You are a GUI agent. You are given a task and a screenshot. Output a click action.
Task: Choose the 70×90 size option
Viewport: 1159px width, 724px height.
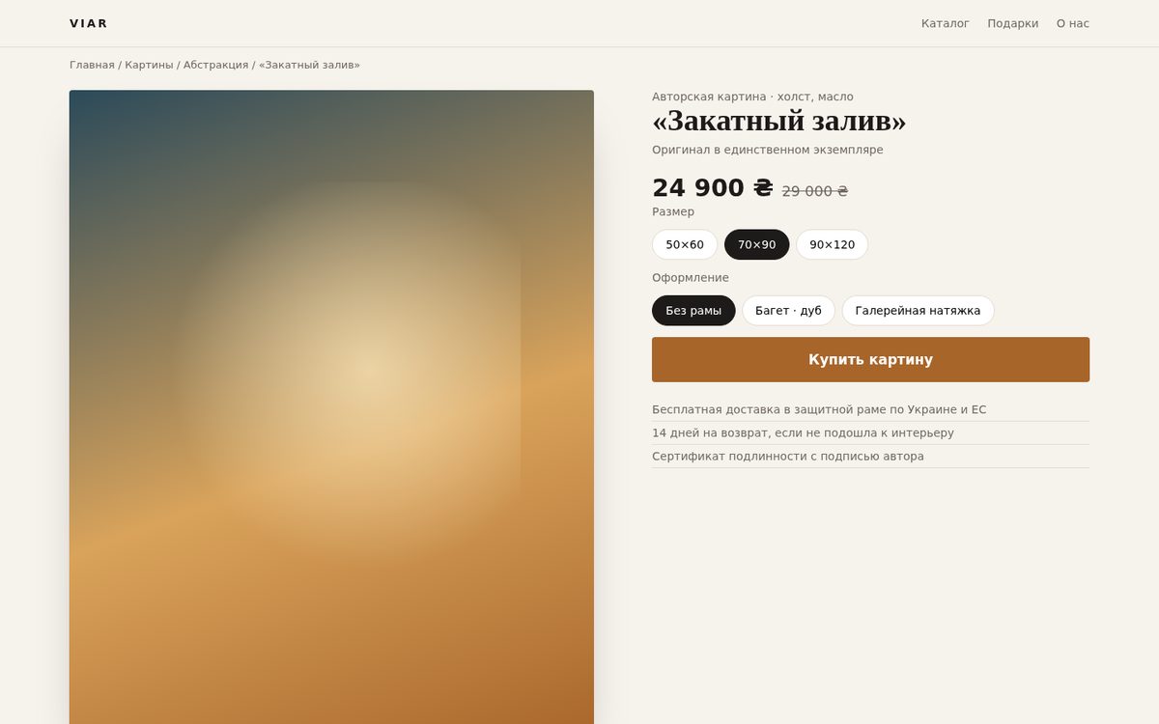(756, 244)
